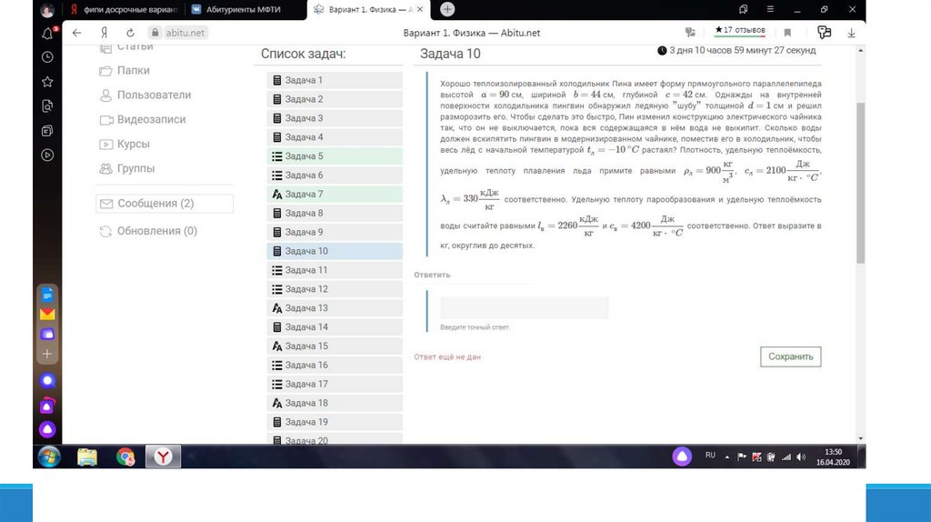Bookmark this page using the flag icon
The height and width of the screenshot is (522, 931).
(787, 33)
